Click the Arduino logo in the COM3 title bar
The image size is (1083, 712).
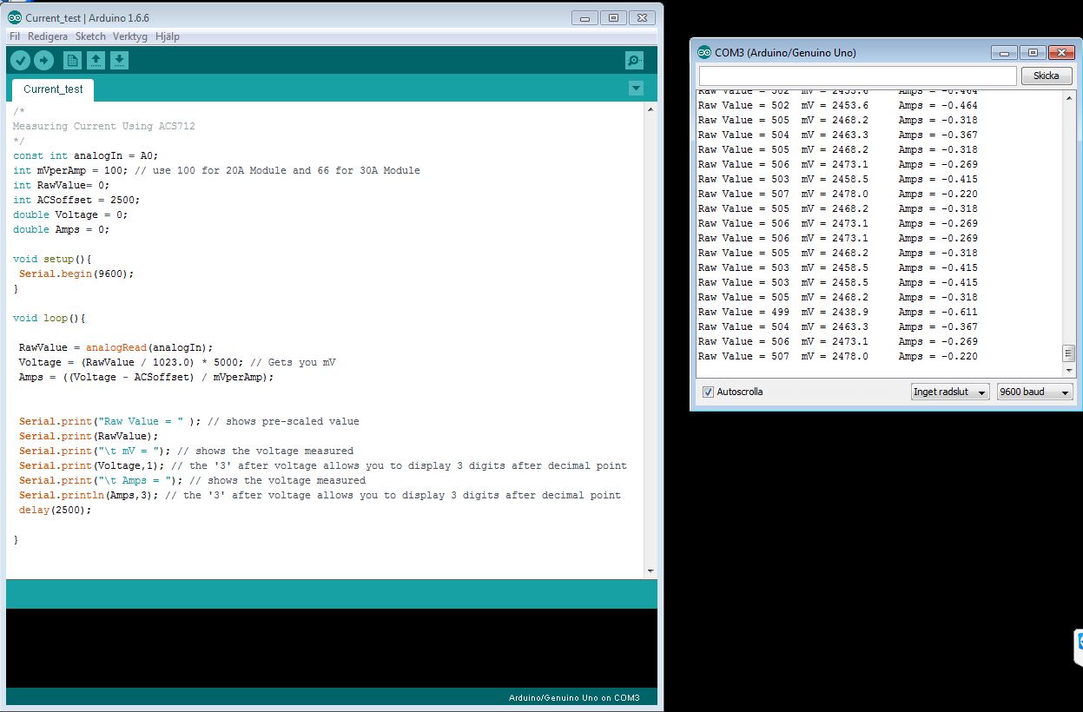tap(704, 52)
